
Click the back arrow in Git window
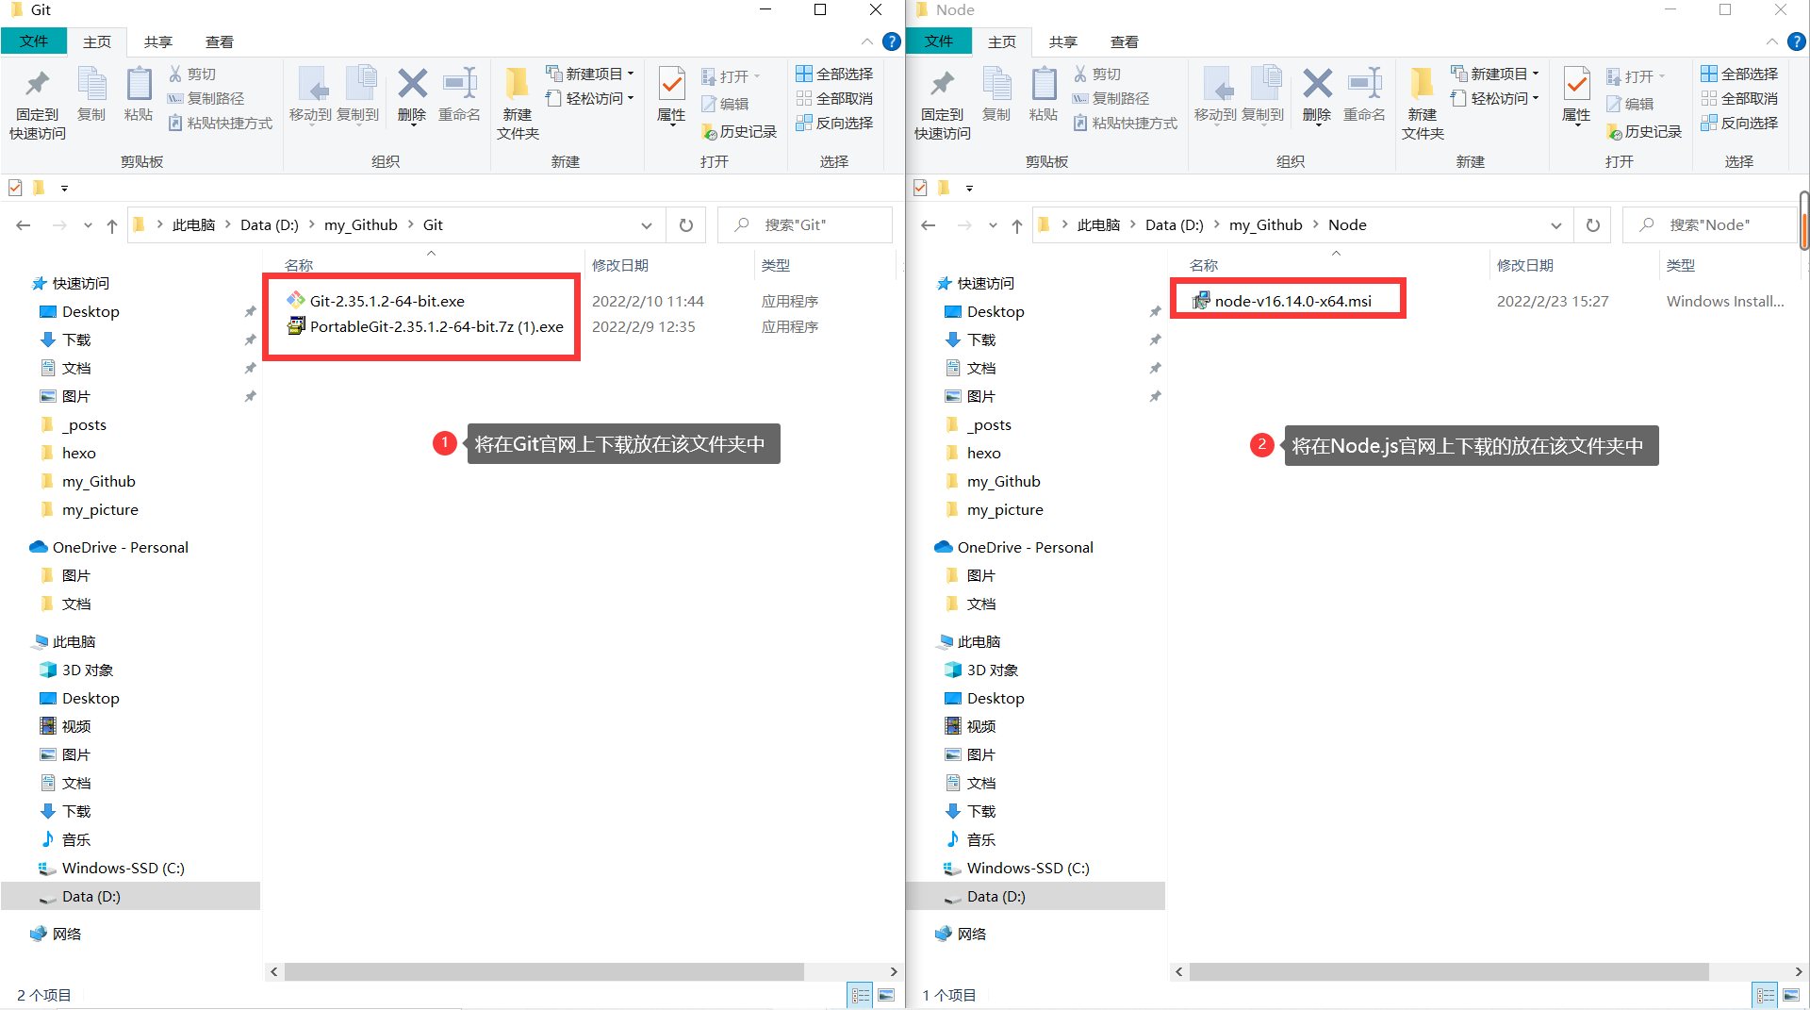tap(24, 225)
